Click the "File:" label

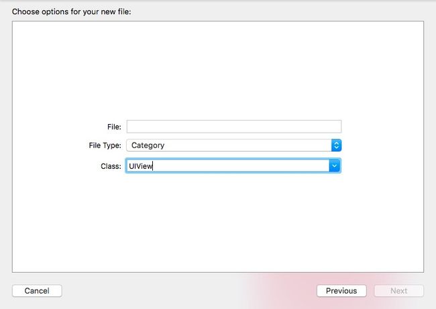114,127
